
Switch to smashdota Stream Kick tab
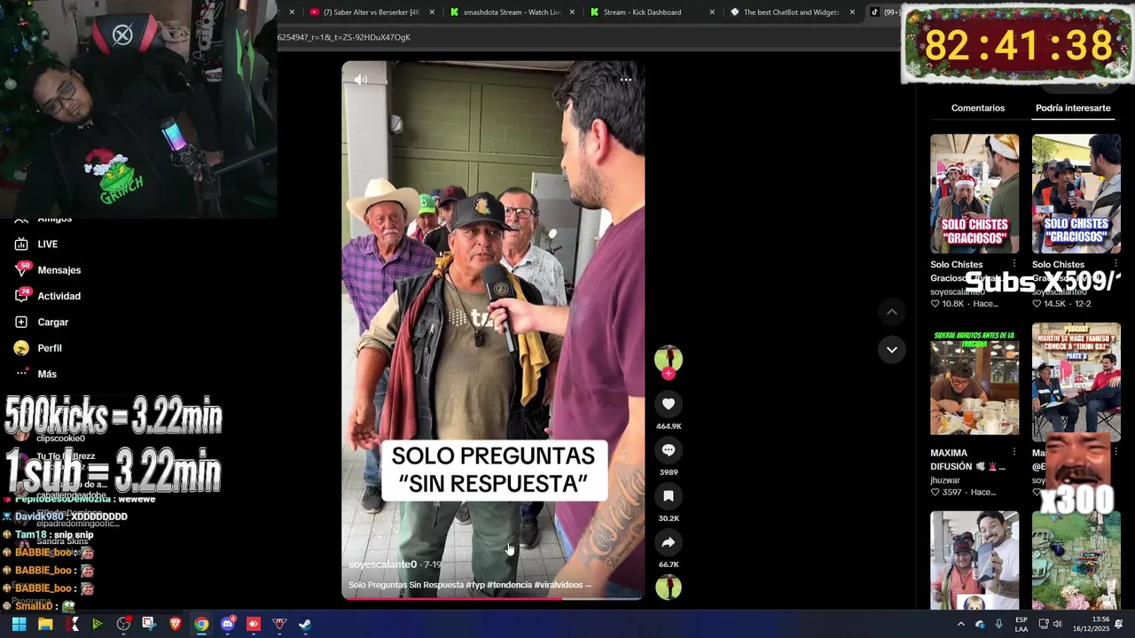(x=512, y=12)
